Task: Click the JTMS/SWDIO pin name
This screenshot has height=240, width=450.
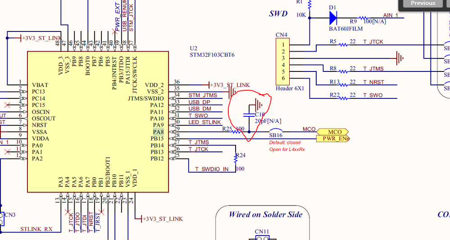Action: tap(146, 98)
